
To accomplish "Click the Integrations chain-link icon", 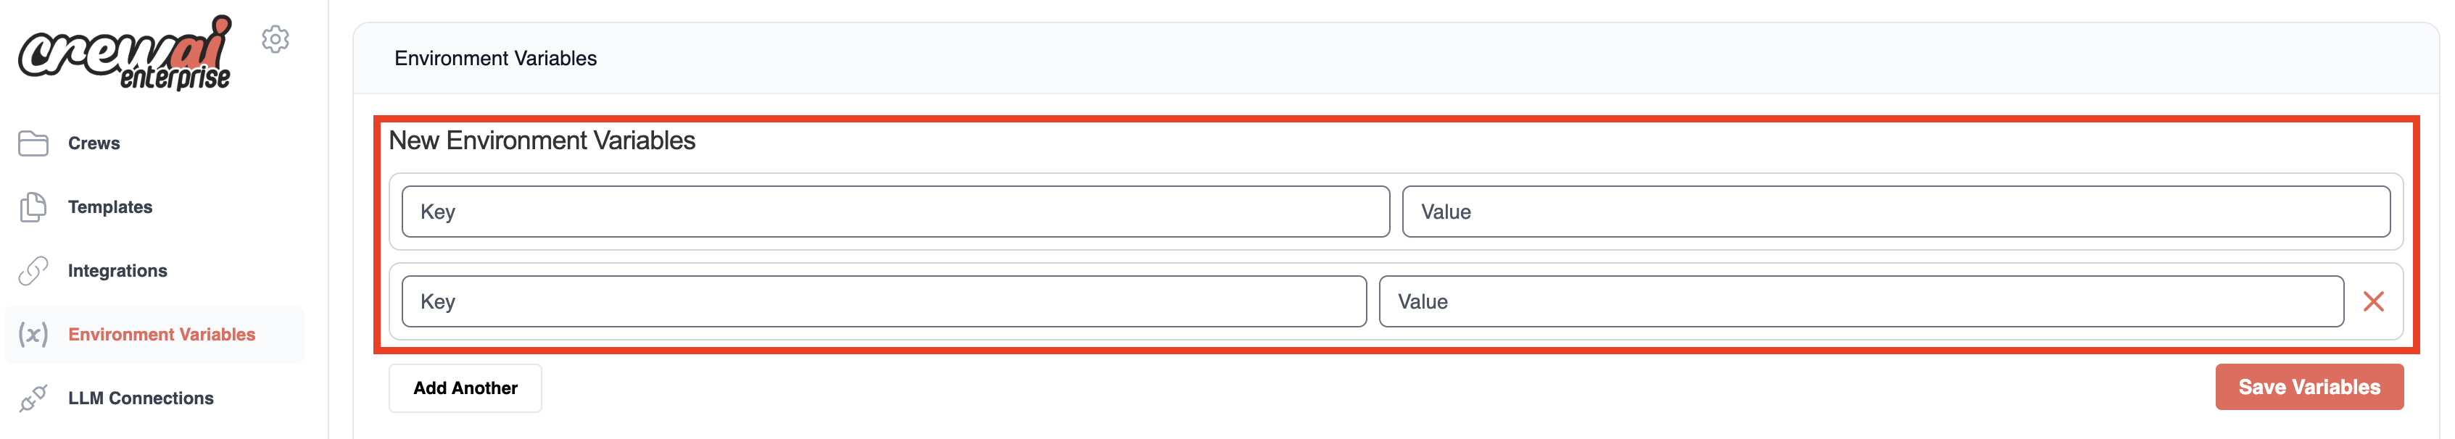I will [33, 270].
